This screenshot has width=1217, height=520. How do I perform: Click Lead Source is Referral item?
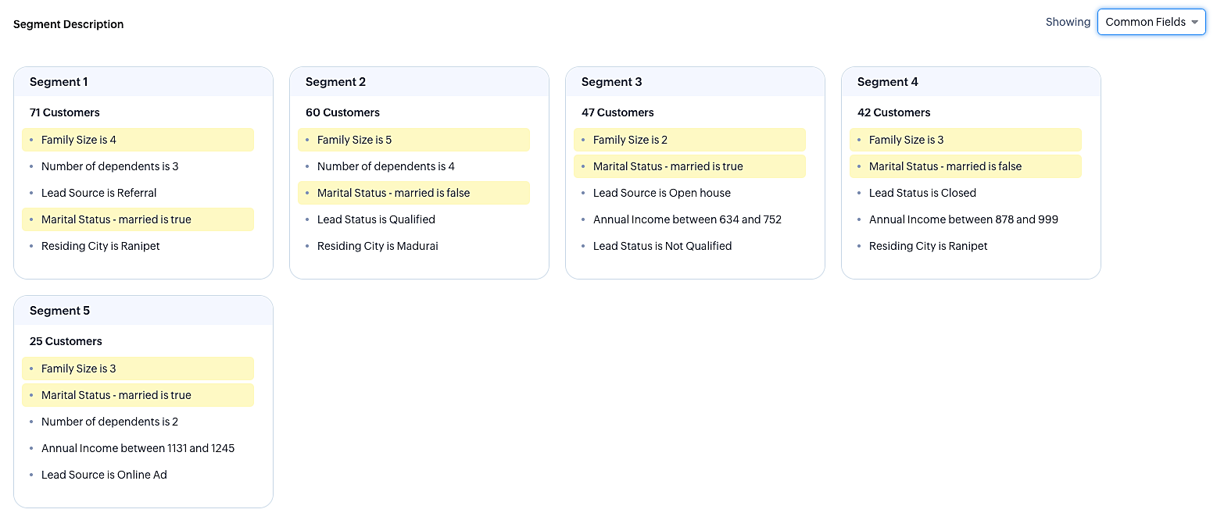pyautogui.click(x=99, y=193)
